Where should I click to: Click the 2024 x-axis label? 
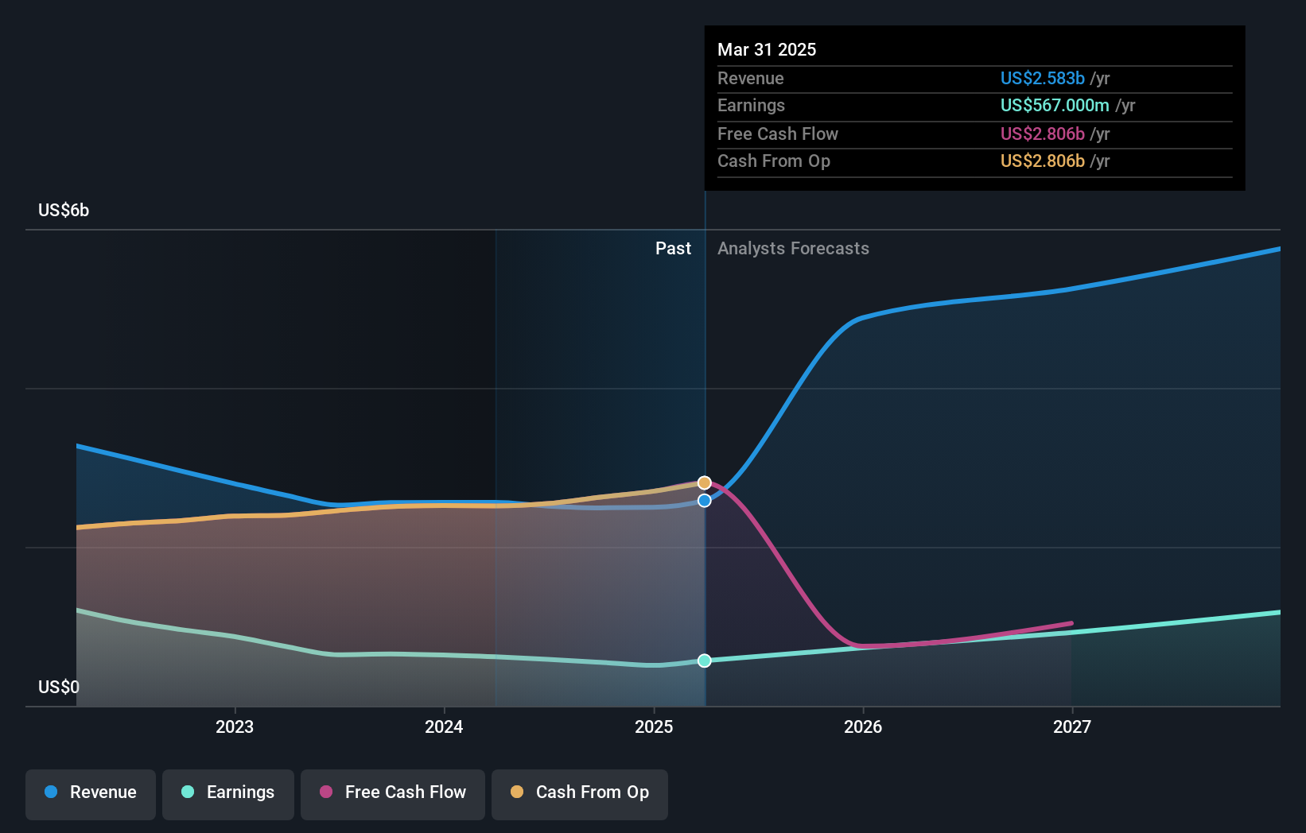click(x=444, y=727)
